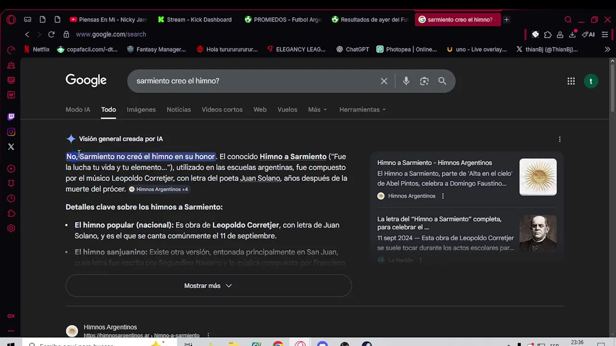Switch to Stream - Kick Dashboard tab
The image size is (616, 346).
click(x=194, y=20)
